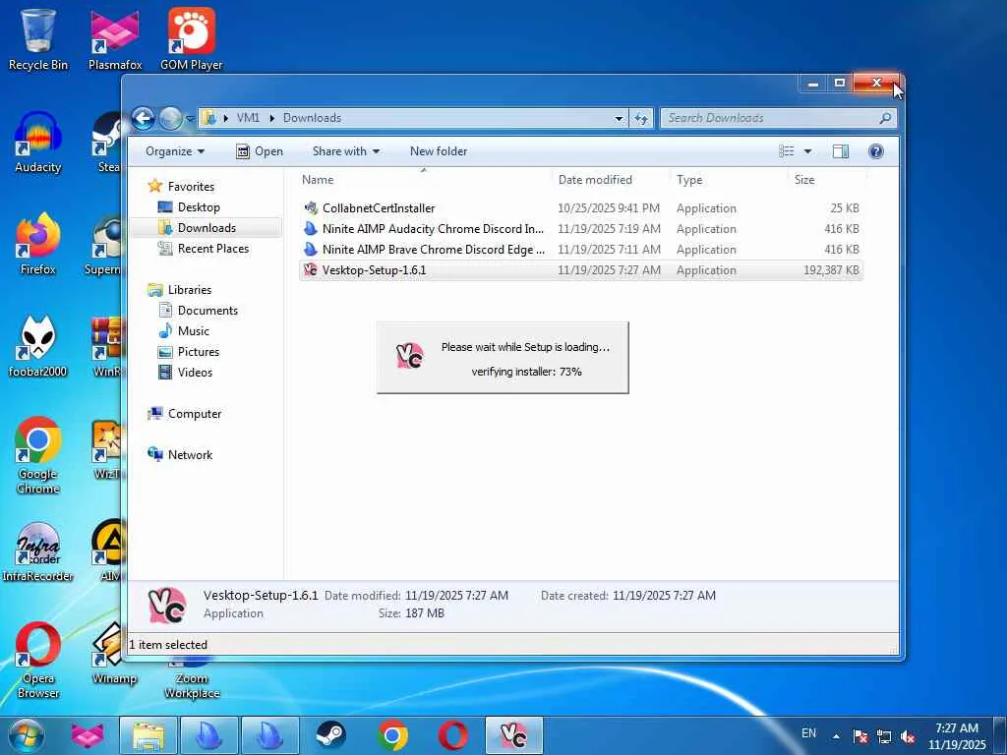Click the Vesktop icon in the details pane
This screenshot has width=1007, height=755.
167,605
